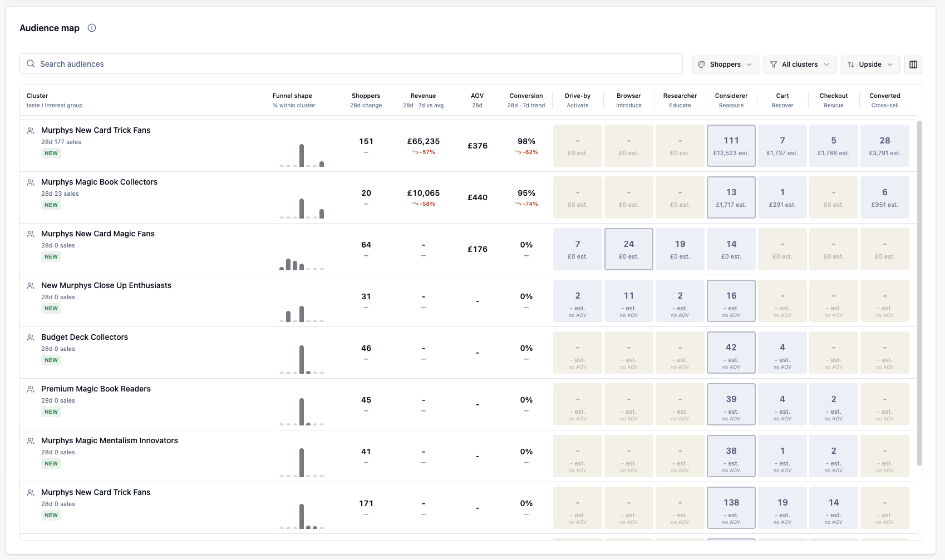The image size is (945, 560).
Task: Select the 24 Browser cell for Card Magic Fans
Action: tap(629, 249)
